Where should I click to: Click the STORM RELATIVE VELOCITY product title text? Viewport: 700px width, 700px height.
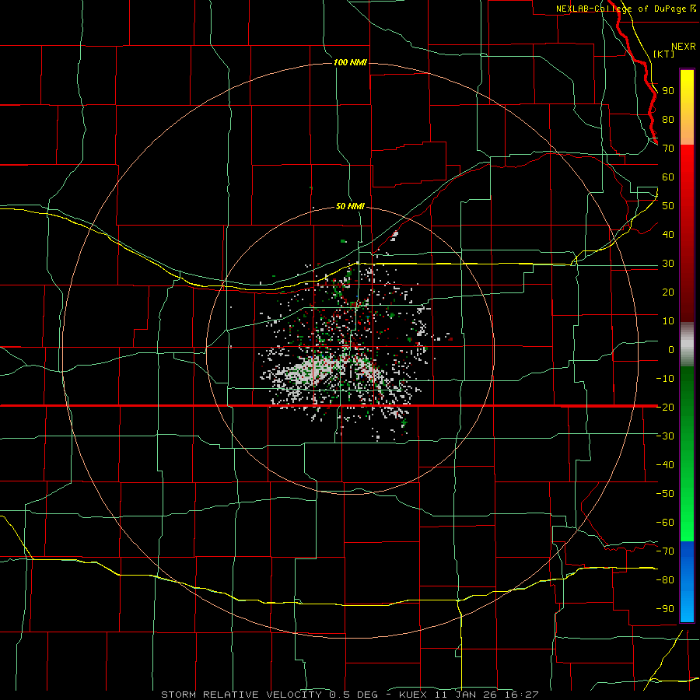pyautogui.click(x=241, y=695)
